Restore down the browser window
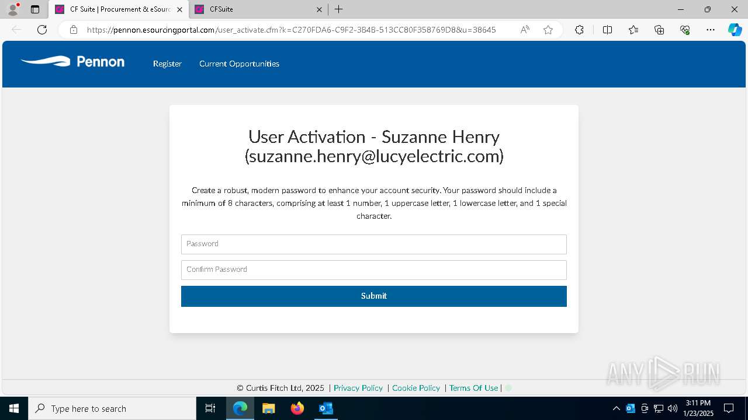748x420 pixels. 708,9
